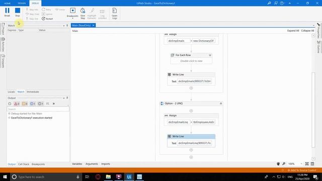This screenshot has width=322, height=181.
Task: Stop the debug execution
Action: point(18,12)
